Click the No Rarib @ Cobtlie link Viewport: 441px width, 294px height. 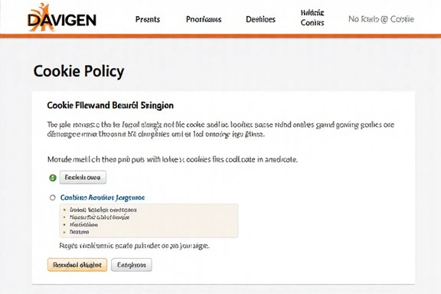[381, 19]
